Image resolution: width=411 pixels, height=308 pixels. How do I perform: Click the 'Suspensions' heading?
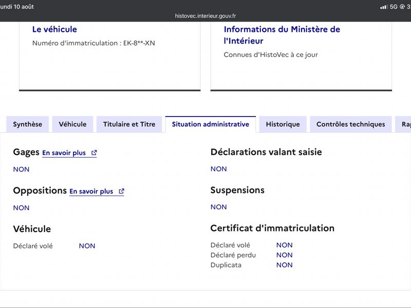click(x=237, y=190)
